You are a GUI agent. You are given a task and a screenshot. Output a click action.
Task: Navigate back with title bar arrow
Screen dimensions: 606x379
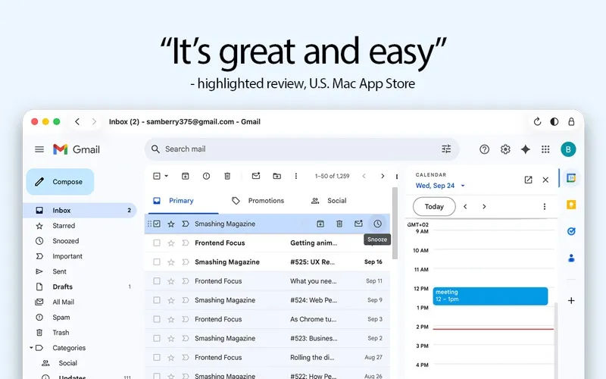pyautogui.click(x=77, y=122)
